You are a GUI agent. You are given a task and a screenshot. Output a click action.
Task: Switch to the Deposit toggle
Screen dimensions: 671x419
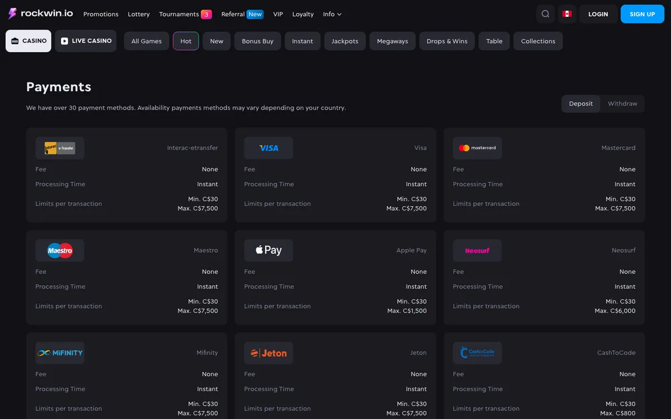click(x=581, y=104)
